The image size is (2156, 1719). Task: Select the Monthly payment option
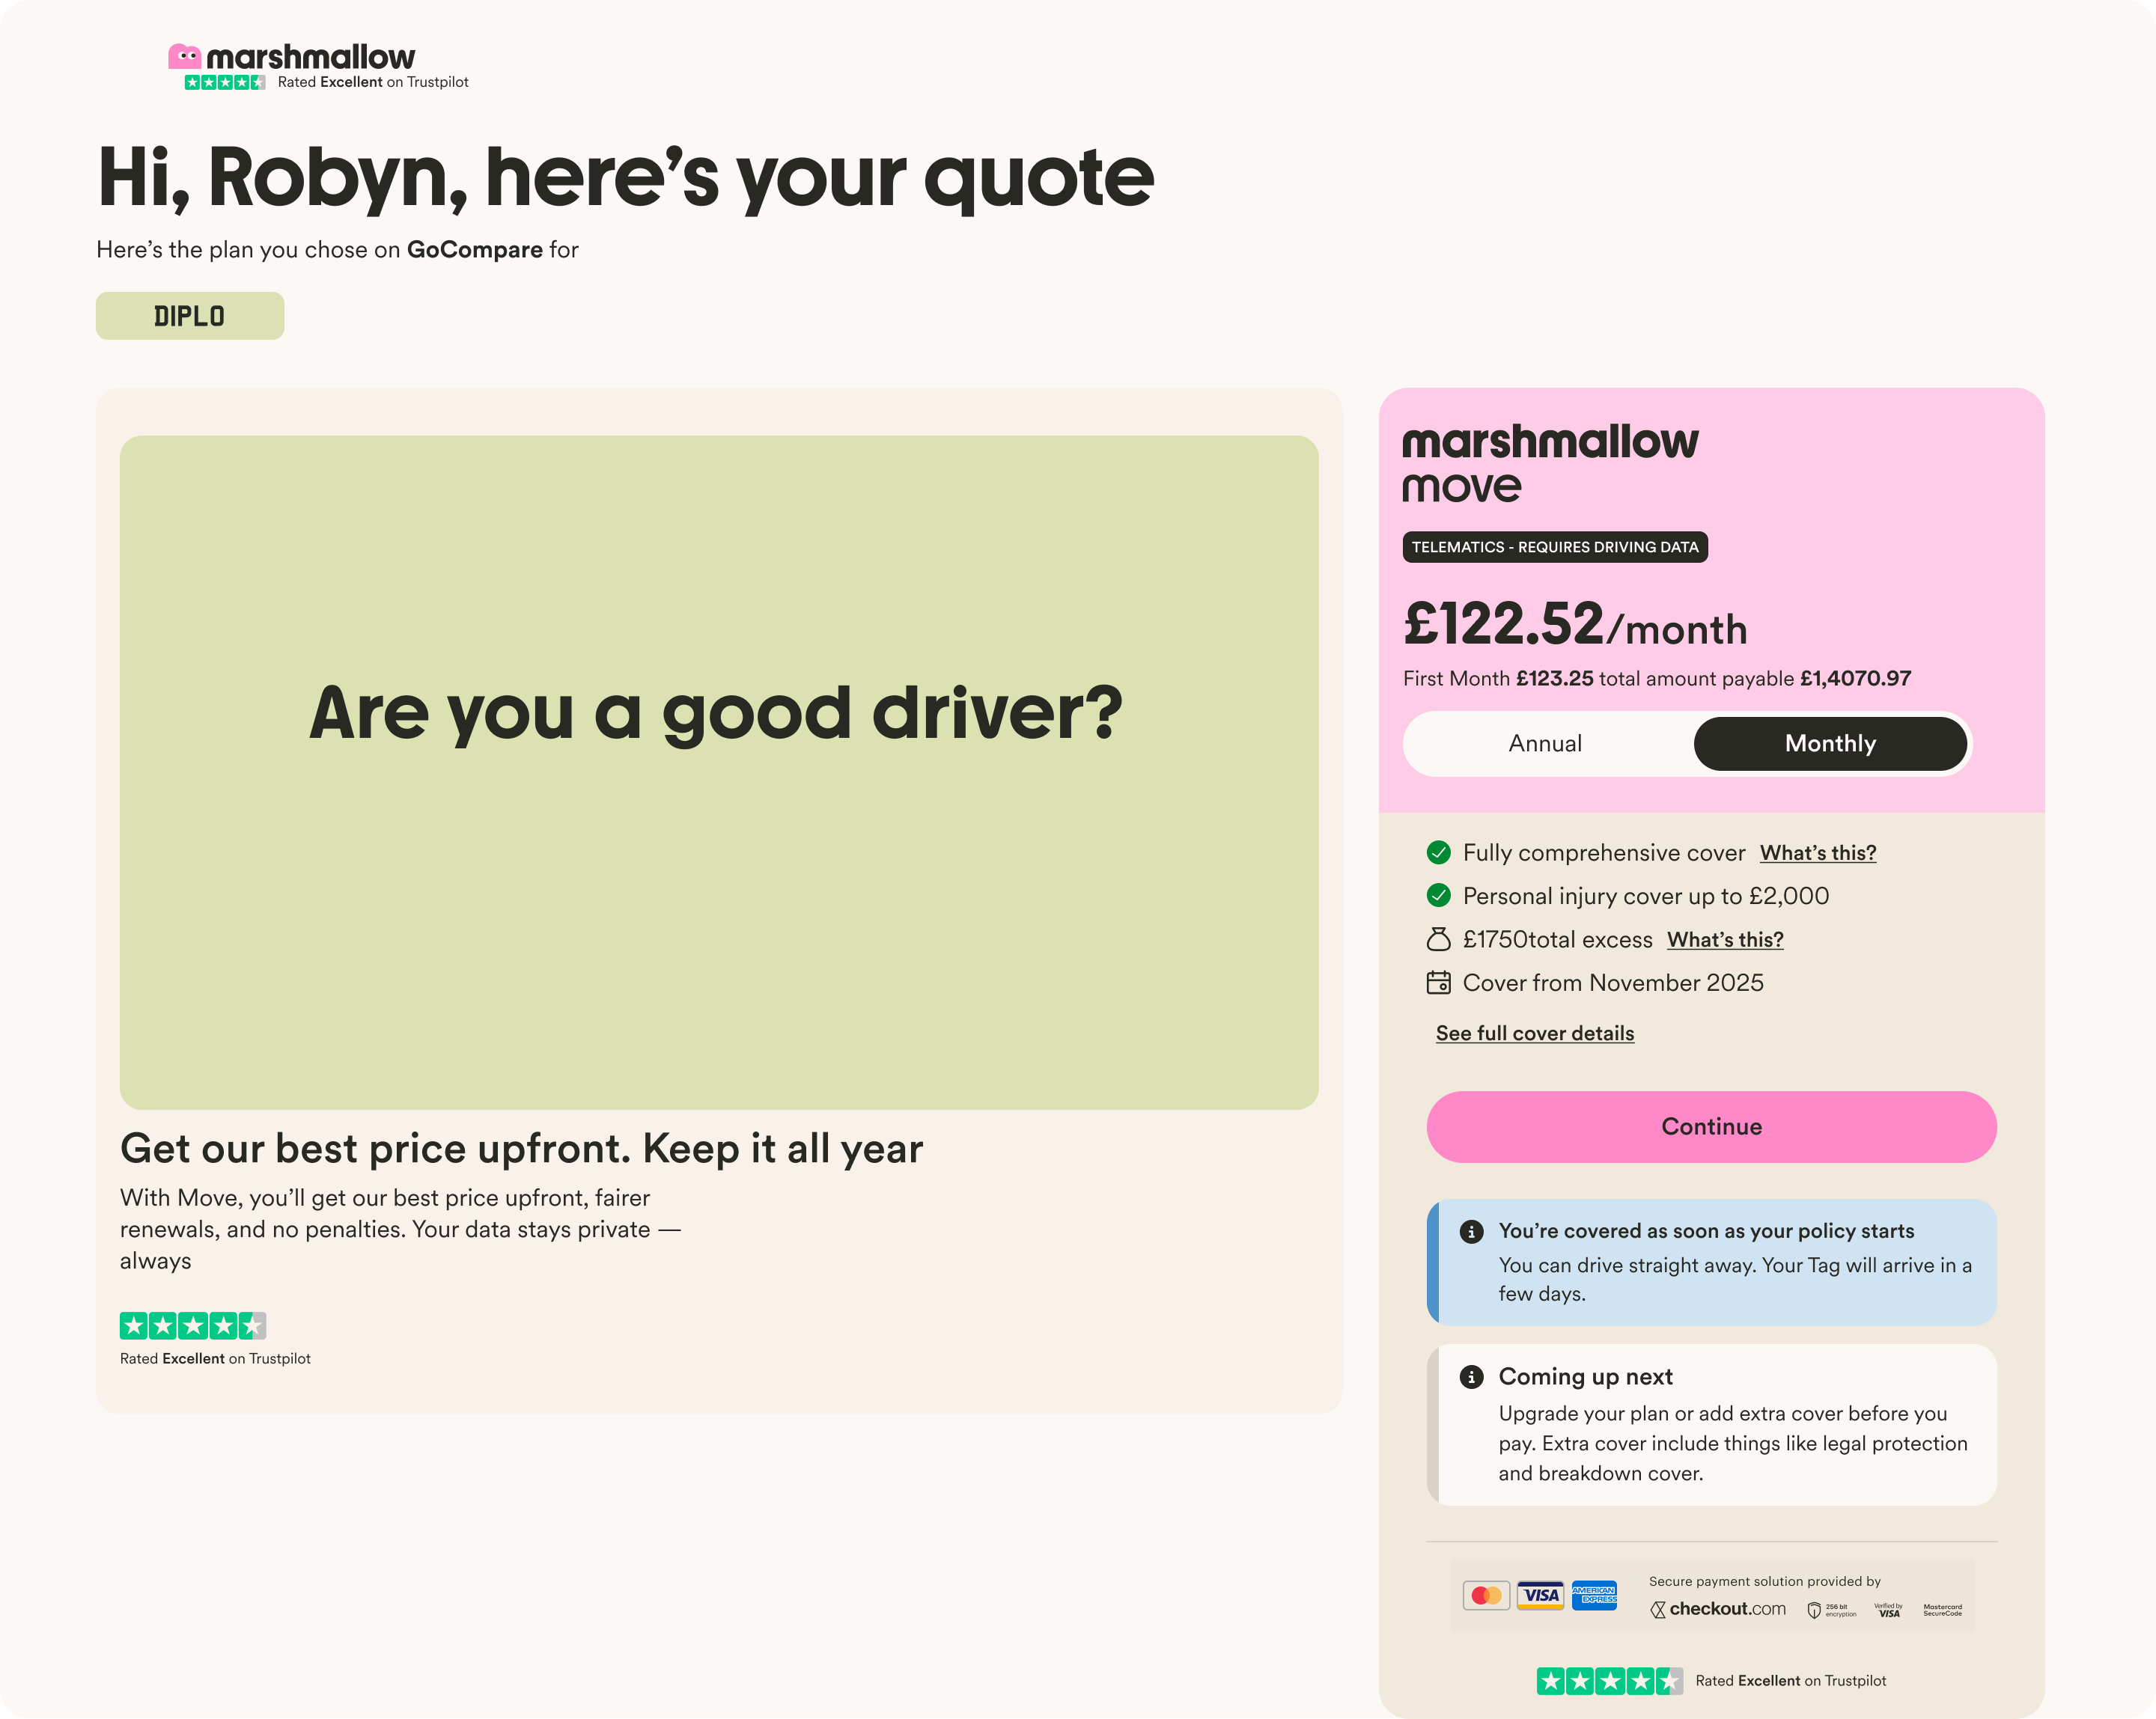[x=1830, y=744]
